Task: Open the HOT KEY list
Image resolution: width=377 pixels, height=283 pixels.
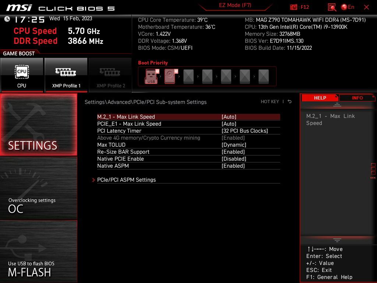Action: pos(270,102)
